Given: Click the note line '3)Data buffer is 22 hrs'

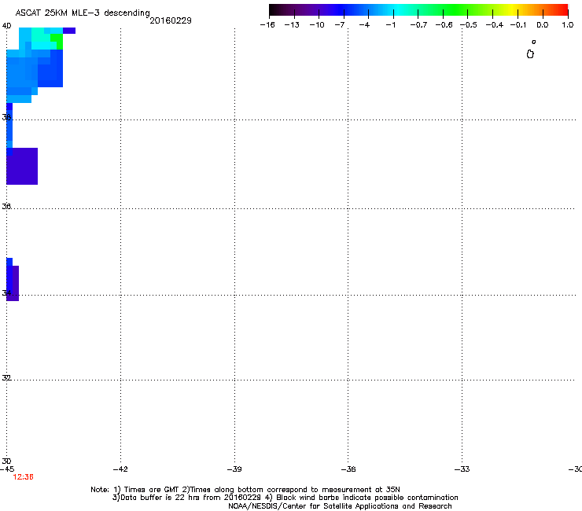Looking at the screenshot, I should [285, 498].
